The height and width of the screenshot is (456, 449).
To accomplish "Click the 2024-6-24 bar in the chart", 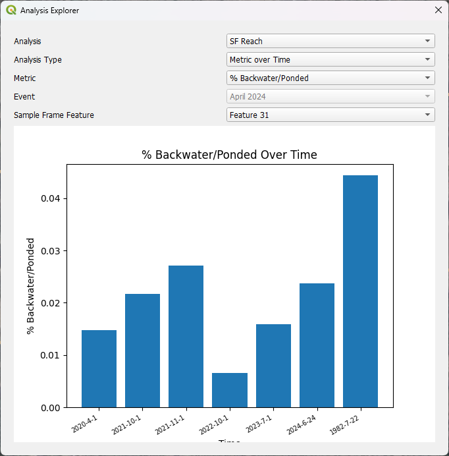I will (317, 345).
